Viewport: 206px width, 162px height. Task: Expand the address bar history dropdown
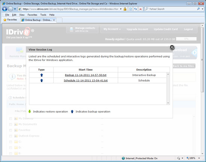coord(121,9)
